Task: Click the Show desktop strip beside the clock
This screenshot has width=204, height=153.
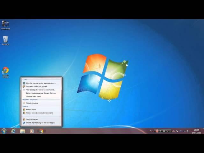Action: click(203, 131)
